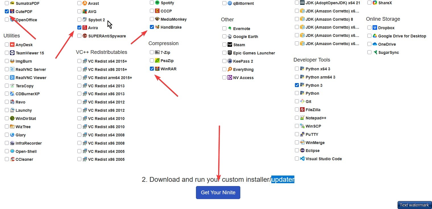Check the VC Redist x64 2015+ checkbox

tap(79, 61)
